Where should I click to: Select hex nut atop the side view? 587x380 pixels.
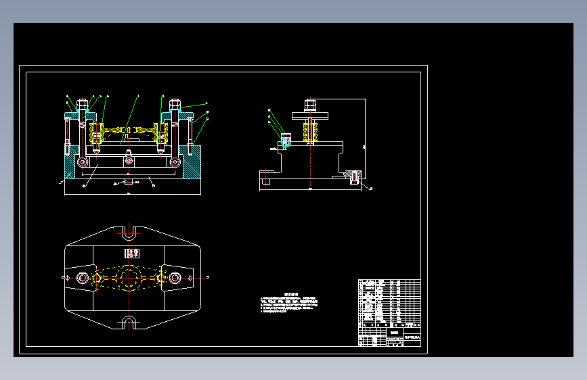(x=310, y=105)
